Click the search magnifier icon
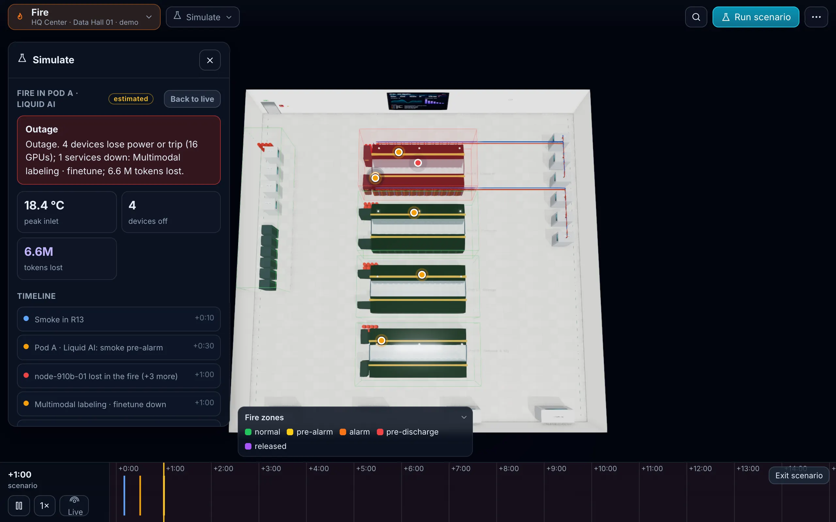 (x=696, y=17)
